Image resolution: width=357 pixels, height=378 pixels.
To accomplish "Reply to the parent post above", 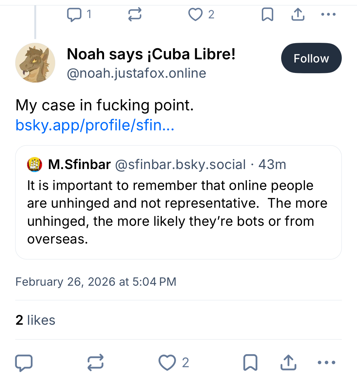I will pos(74,15).
